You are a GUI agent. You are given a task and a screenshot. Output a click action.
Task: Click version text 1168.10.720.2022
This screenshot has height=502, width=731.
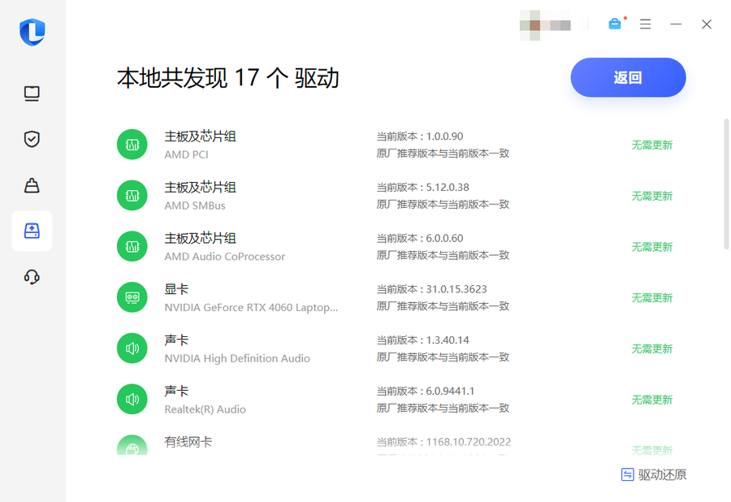click(x=469, y=441)
